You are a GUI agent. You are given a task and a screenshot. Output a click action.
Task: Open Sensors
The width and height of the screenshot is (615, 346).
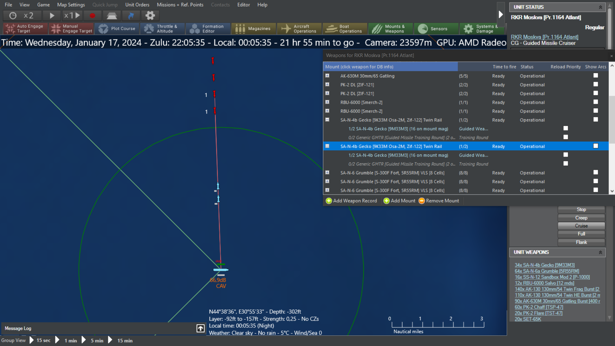point(436,29)
